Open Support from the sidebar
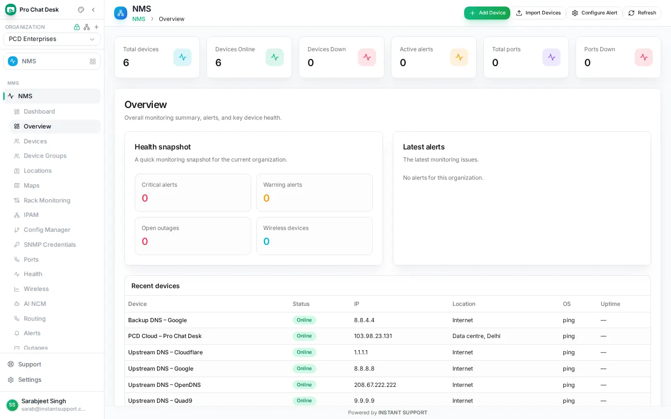 pyautogui.click(x=52, y=365)
